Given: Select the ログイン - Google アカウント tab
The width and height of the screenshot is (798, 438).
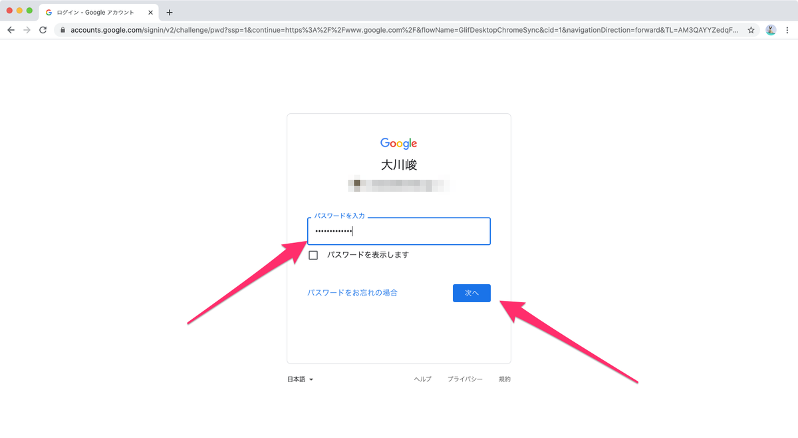Looking at the screenshot, I should (100, 12).
